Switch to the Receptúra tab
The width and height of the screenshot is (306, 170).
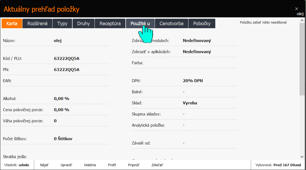110,23
